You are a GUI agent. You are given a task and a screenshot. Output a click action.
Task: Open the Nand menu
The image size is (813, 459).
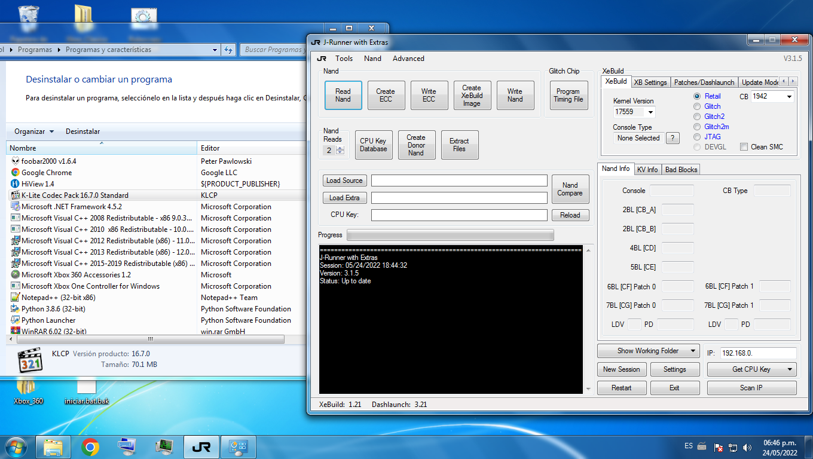click(x=372, y=59)
